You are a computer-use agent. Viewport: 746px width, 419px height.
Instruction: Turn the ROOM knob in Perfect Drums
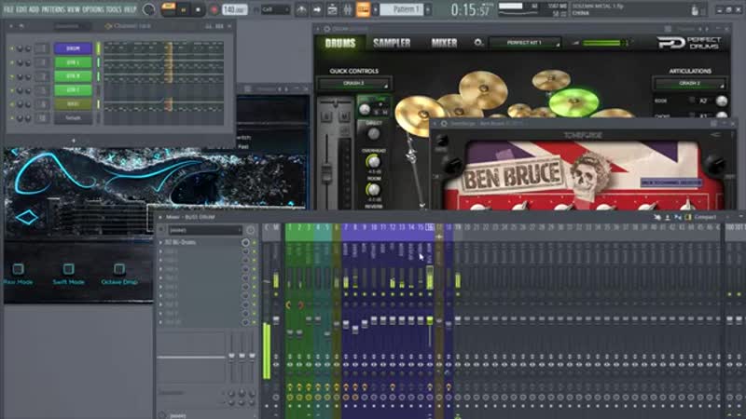point(374,190)
